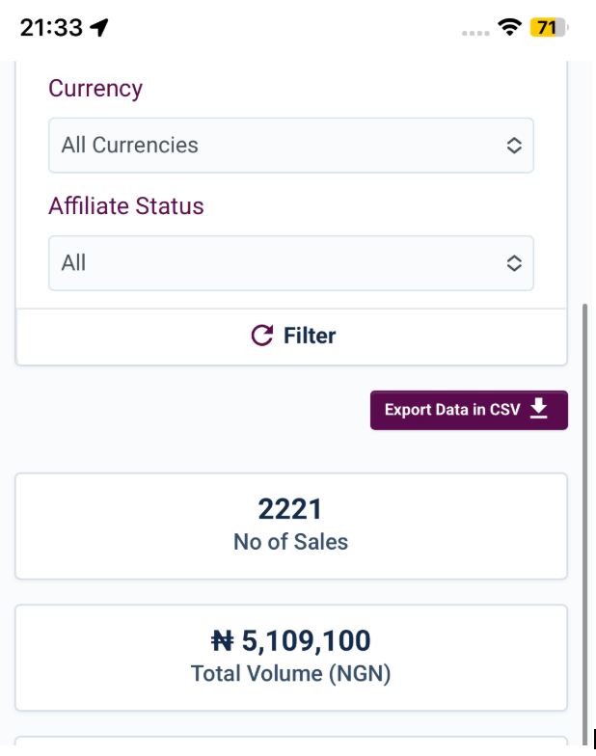Tap the Wi-Fi status icon
Screen dimensions: 596x756
pyautogui.click(x=509, y=28)
